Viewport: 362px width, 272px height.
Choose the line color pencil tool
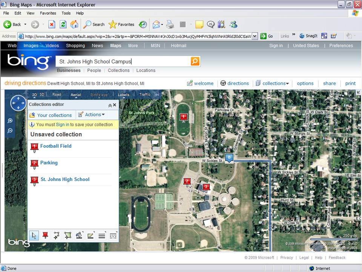point(90,236)
